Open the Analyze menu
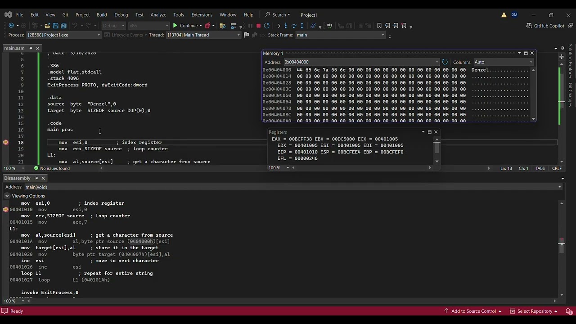576x324 pixels. coord(158,15)
